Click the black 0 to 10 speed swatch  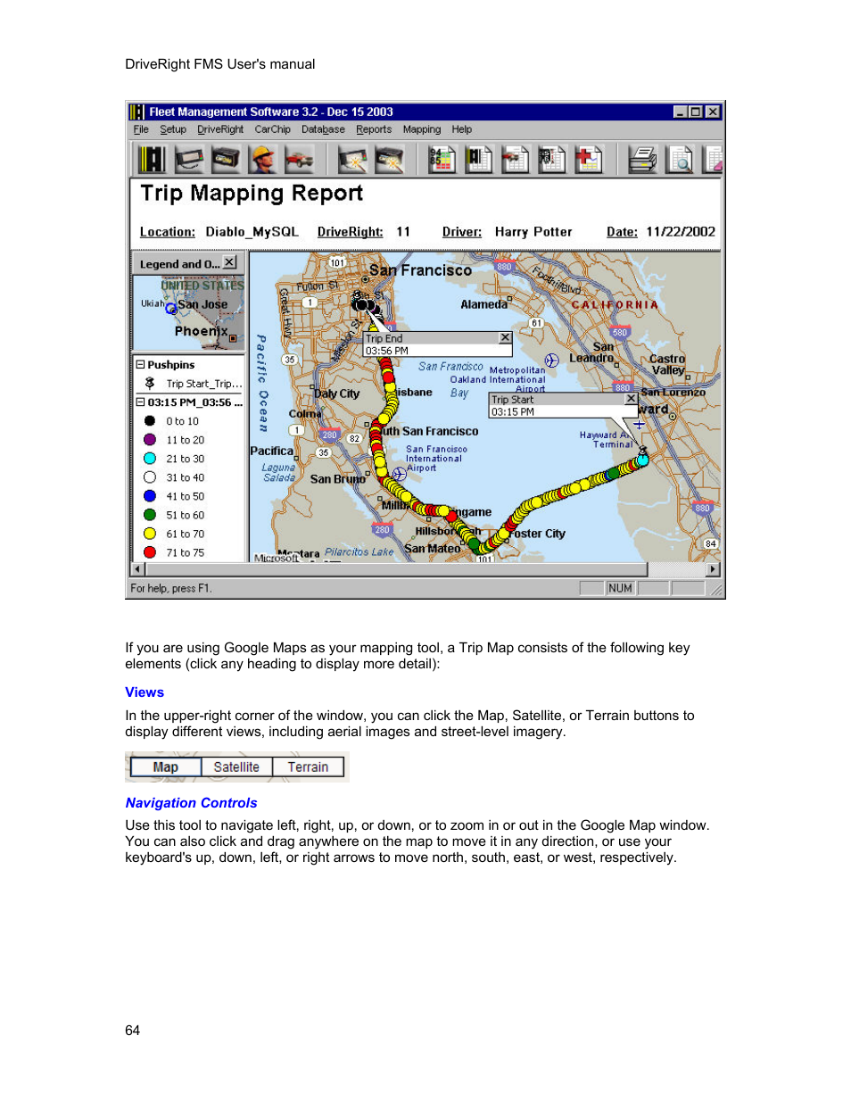[150, 421]
